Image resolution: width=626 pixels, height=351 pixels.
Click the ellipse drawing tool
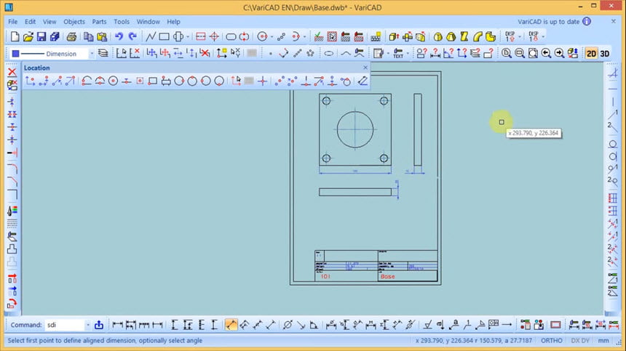click(328, 53)
